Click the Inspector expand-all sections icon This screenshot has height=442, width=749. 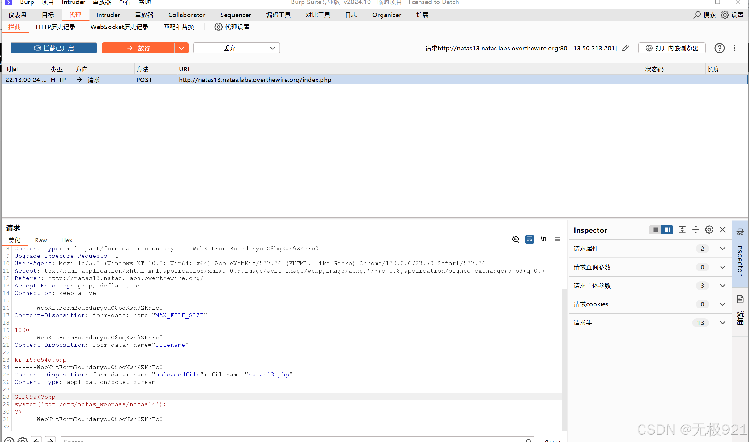point(682,230)
